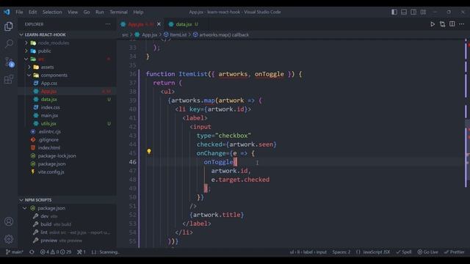Image resolution: width=470 pixels, height=264 pixels.
Task: Open .gitignore in the explorer
Action: coord(67,140)
